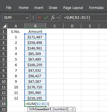Expand the Name Box dropdown arrow
The image size is (107, 112).
coord(27,18)
